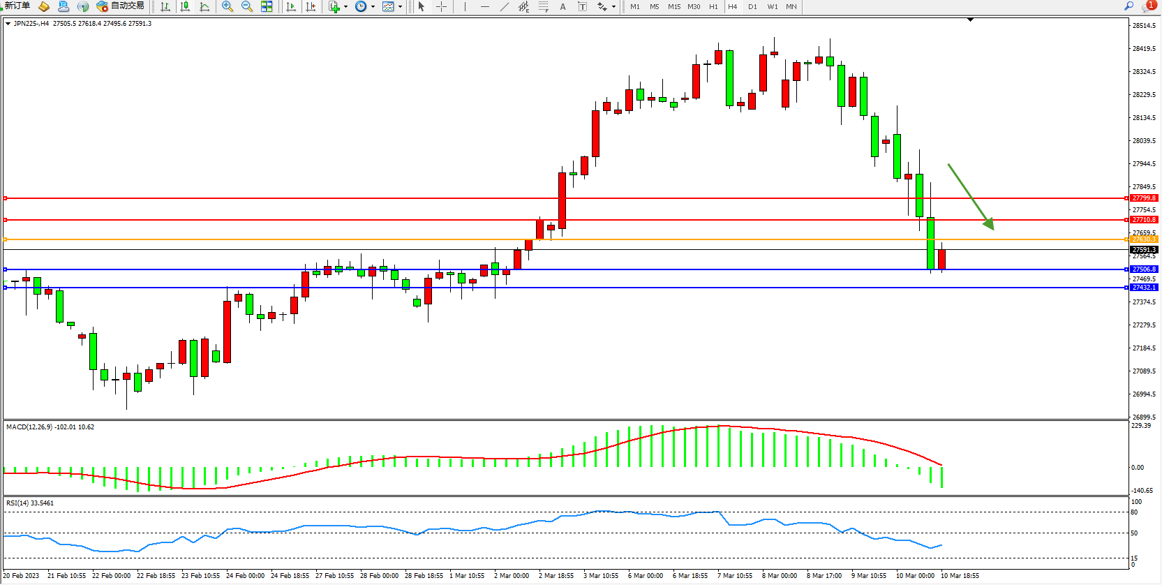Switch to the H1 timeframe
Image resolution: width=1162 pixels, height=585 pixels.
pos(713,7)
